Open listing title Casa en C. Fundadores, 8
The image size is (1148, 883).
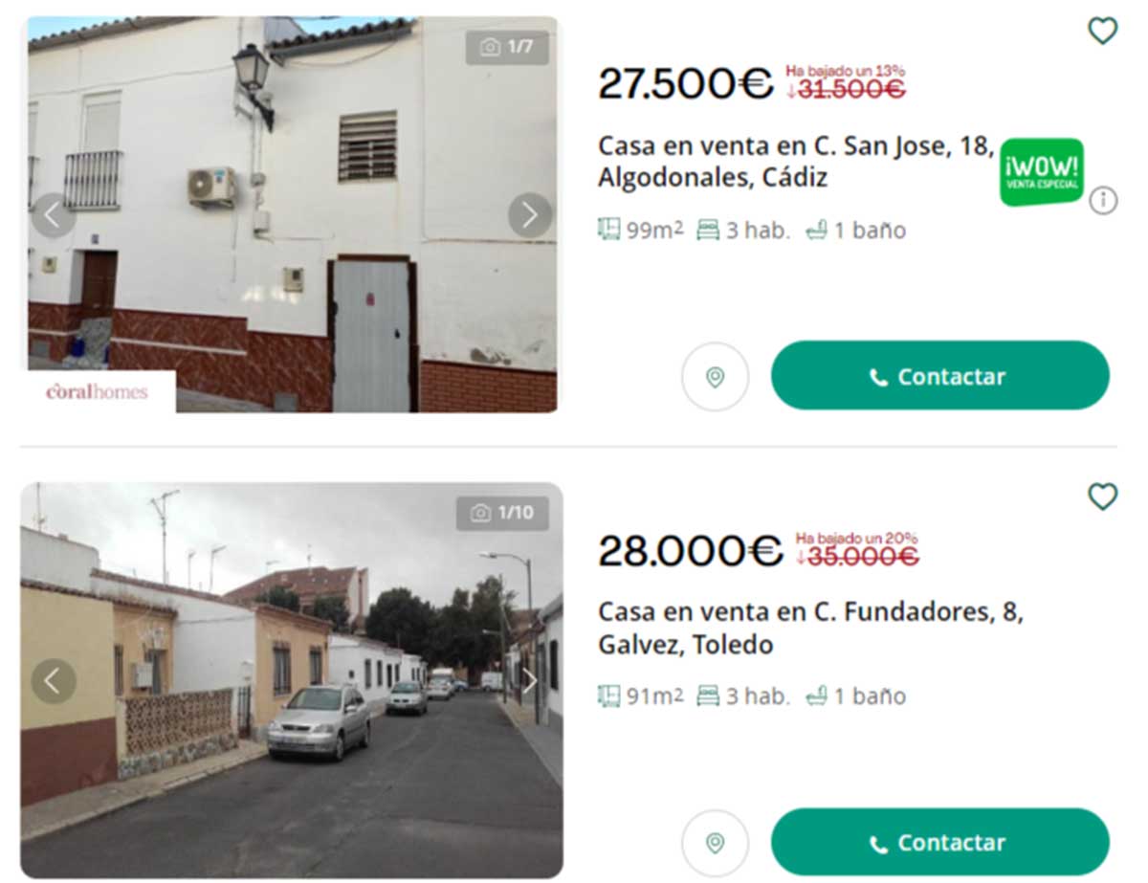[x=811, y=629]
